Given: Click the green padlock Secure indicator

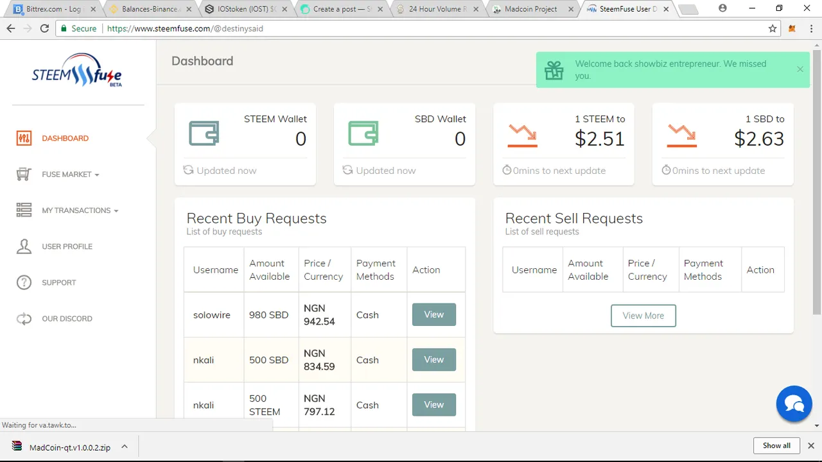Looking at the screenshot, I should tap(78, 28).
